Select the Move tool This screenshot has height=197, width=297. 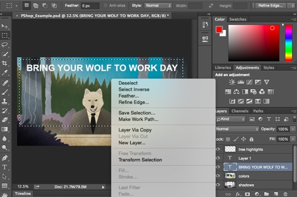tap(5, 26)
